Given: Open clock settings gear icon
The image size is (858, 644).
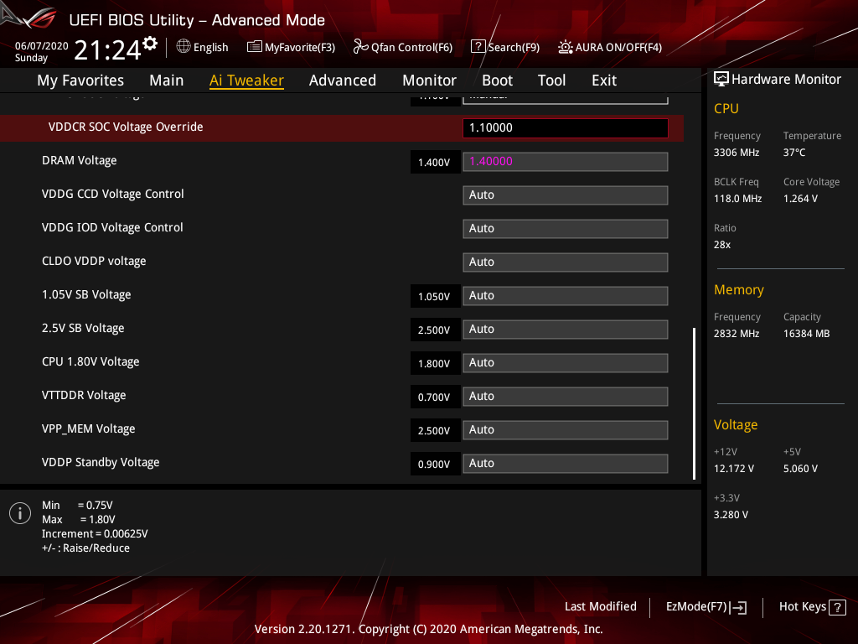Looking at the screenshot, I should [150, 44].
